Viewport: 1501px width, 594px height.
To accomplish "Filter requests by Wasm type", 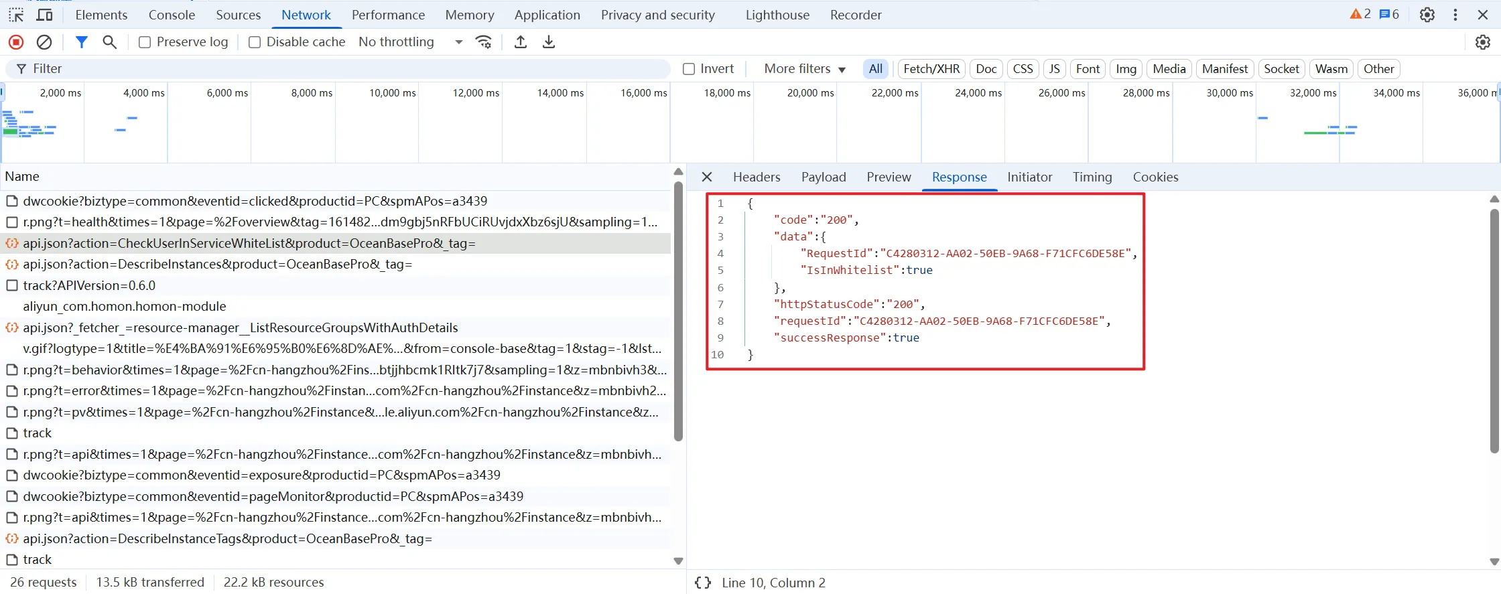I will pos(1331,69).
